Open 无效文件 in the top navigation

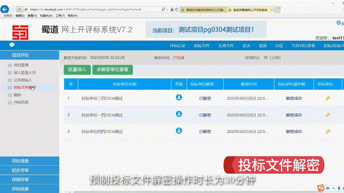pos(226,46)
